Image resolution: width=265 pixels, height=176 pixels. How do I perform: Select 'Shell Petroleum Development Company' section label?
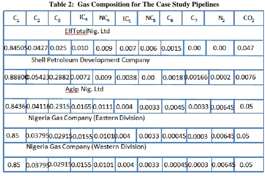tap(90, 60)
